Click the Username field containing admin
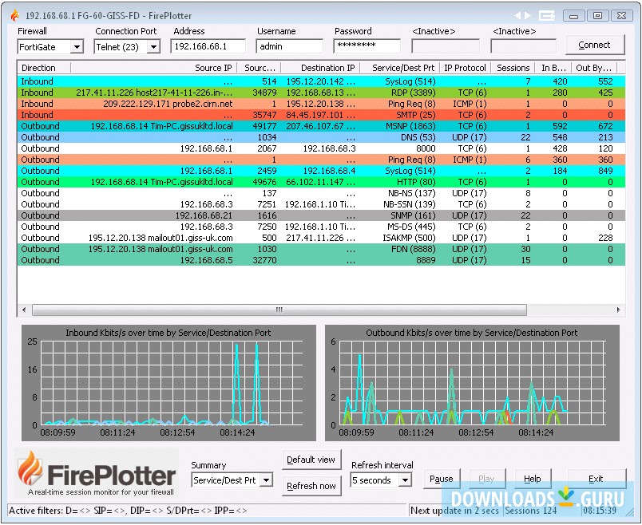Viewport: 642px width, 525px height. 290,46
